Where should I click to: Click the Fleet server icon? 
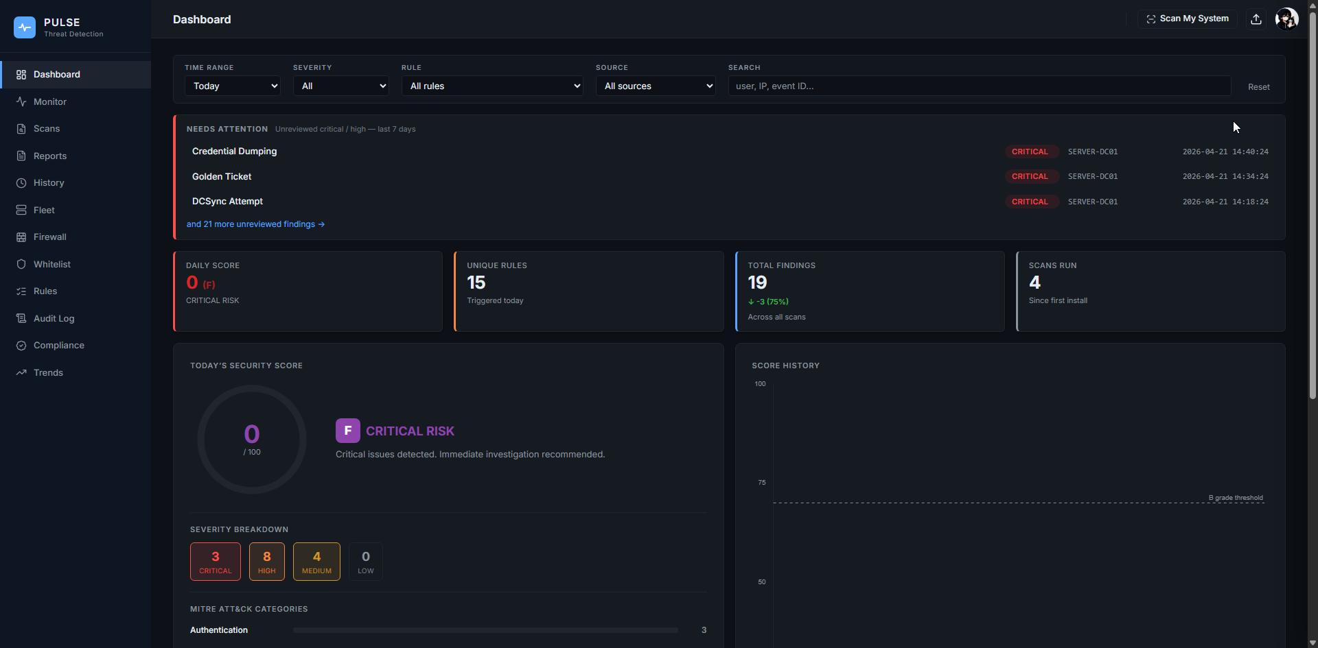(21, 210)
